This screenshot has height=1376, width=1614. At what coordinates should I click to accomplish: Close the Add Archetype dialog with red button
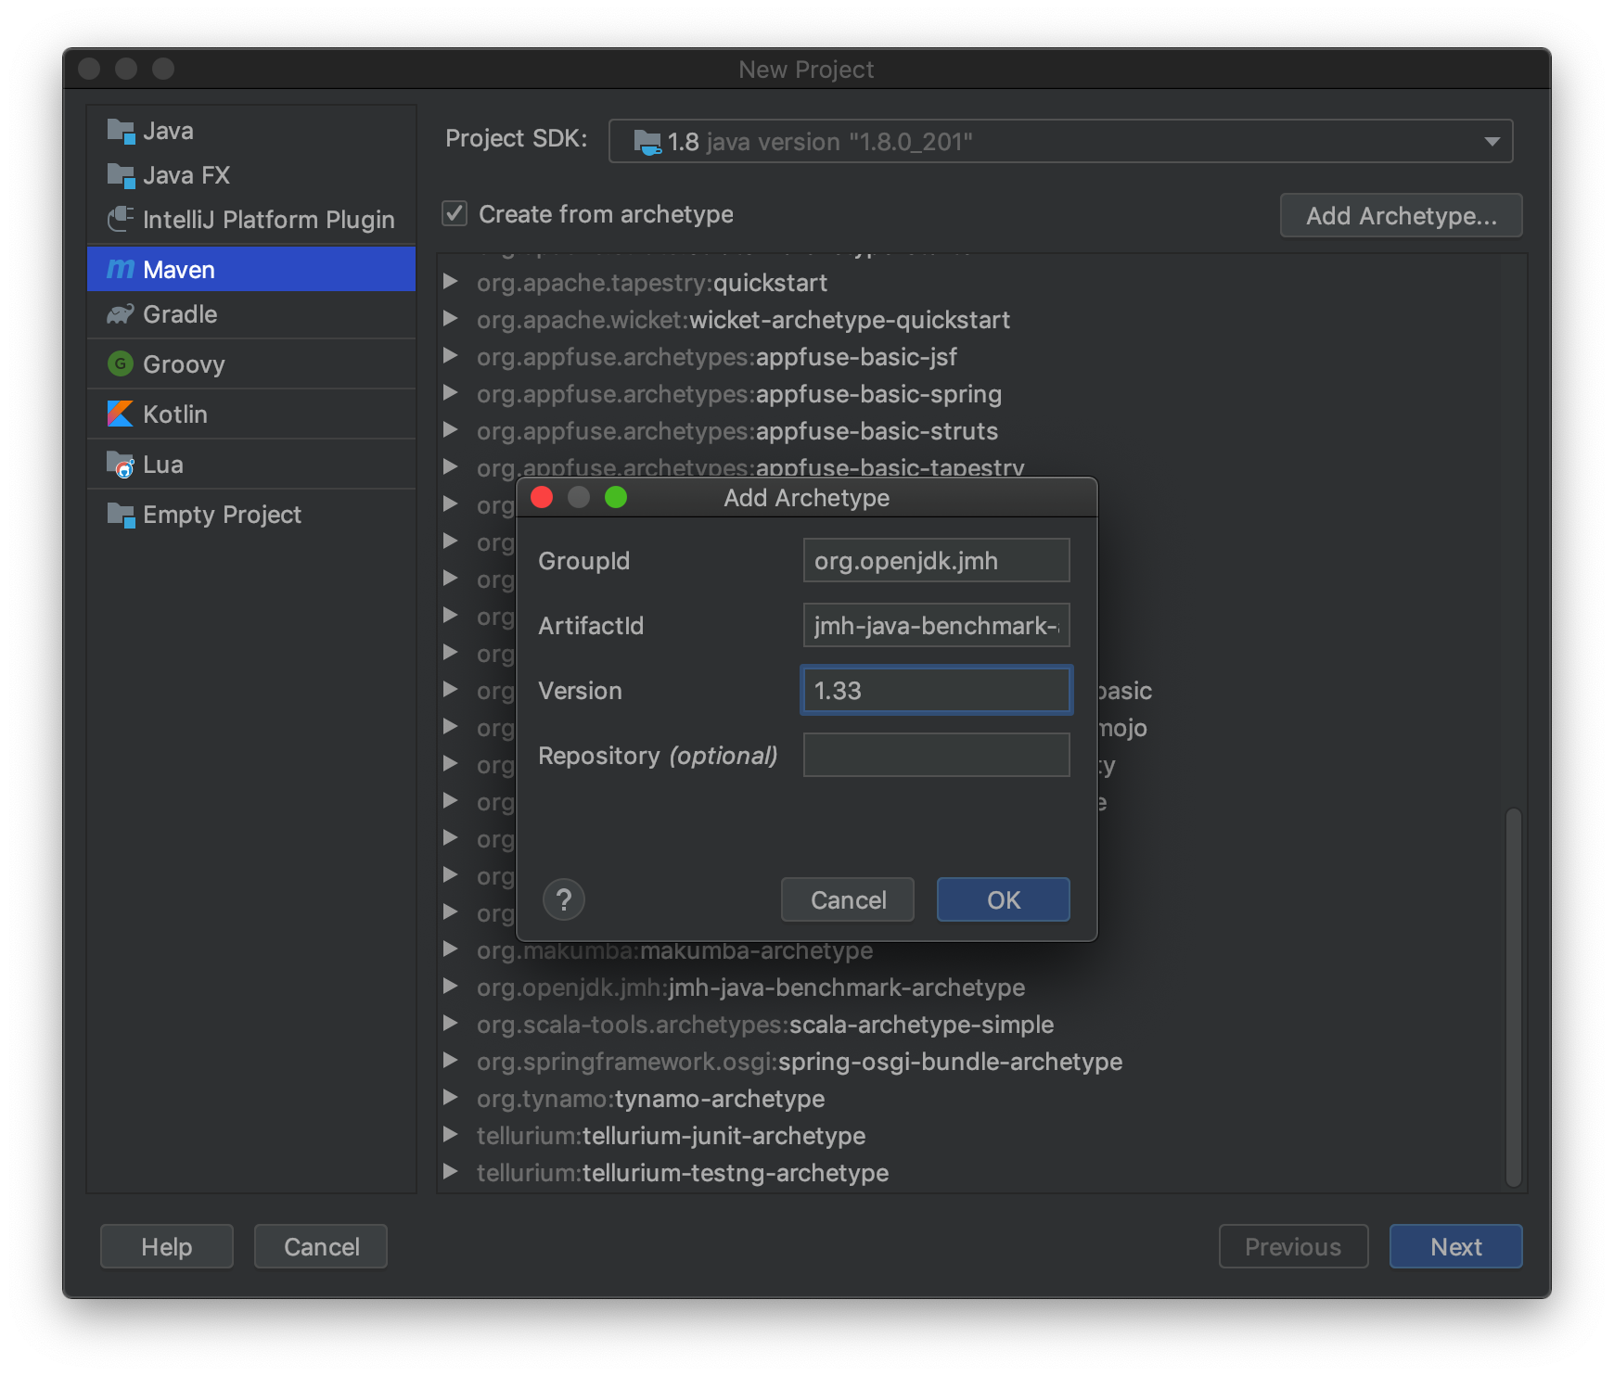tap(542, 498)
